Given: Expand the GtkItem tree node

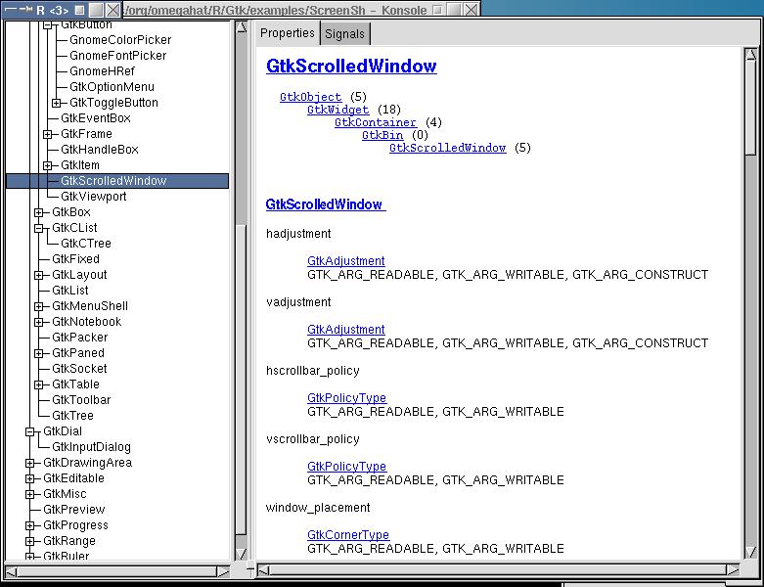Looking at the screenshot, I should pos(48,165).
